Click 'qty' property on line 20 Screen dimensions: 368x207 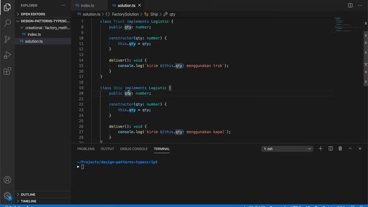[128, 93]
